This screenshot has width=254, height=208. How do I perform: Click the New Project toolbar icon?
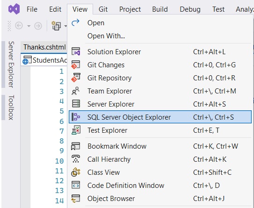(x=56, y=26)
